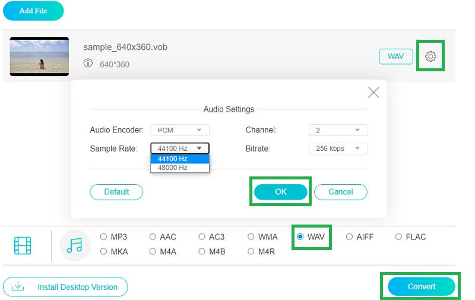This screenshot has width=475, height=300.
Task: Open the Bitrate 256 kbps dropdown
Action: [x=338, y=149]
